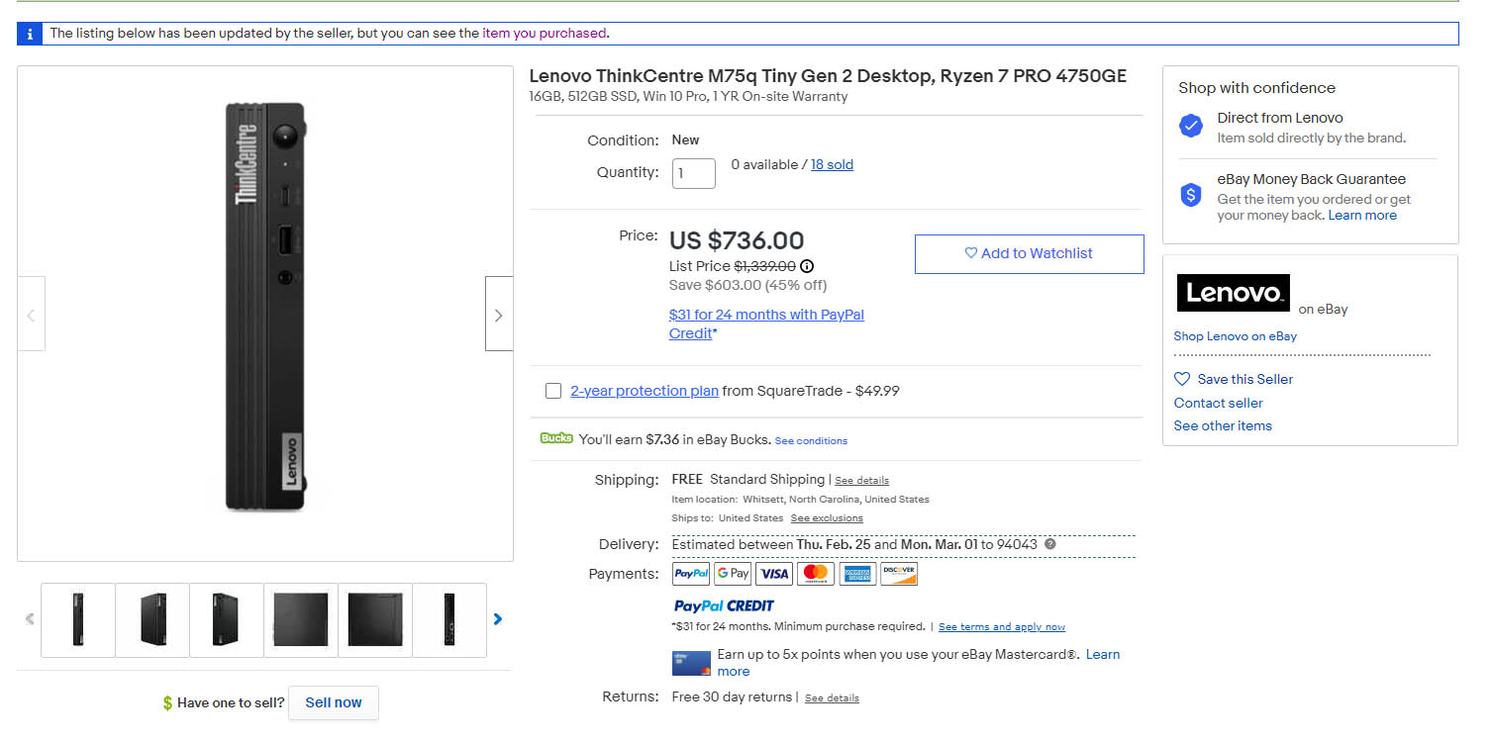The width and height of the screenshot is (1493, 742).
Task: Open the item you purchased link
Action: (x=544, y=34)
